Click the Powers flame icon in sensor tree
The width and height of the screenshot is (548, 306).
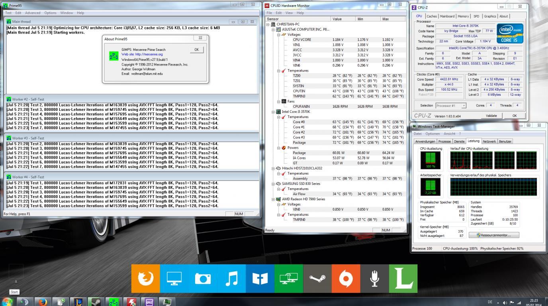(x=284, y=148)
